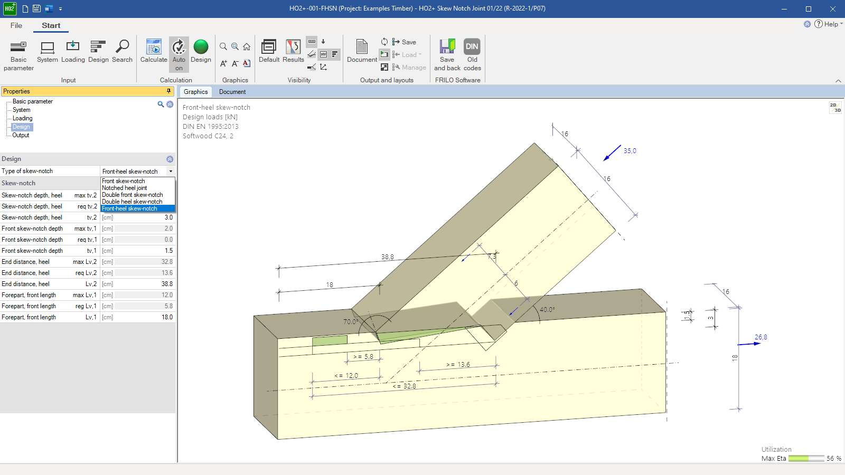
Task: Increase graphics font size A+
Action: click(223, 64)
